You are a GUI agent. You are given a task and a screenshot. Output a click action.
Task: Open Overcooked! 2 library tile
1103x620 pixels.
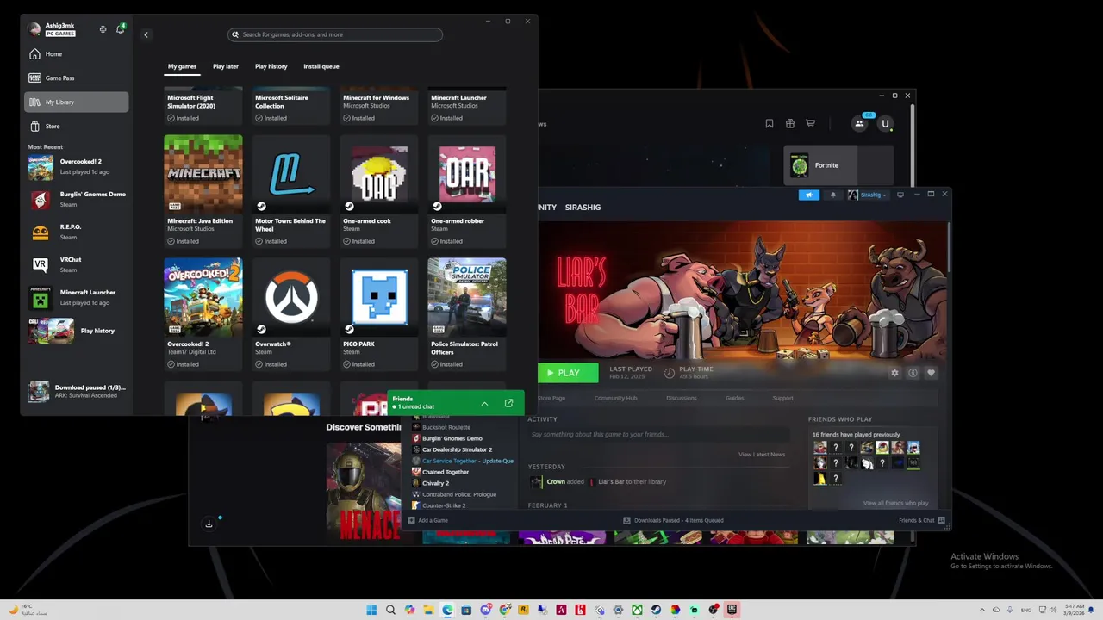pos(203,314)
